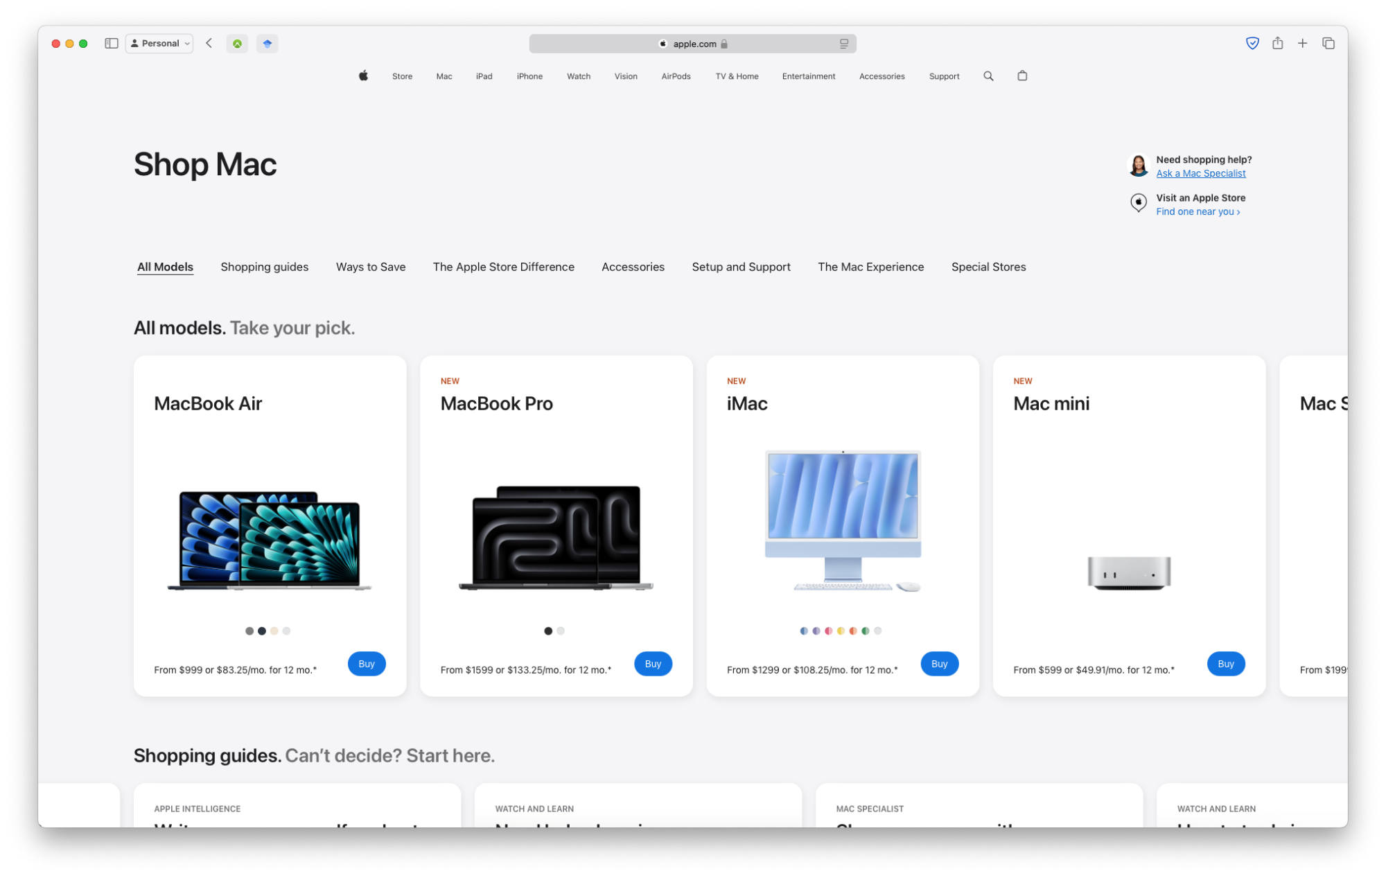Select green iMac color swatch
This screenshot has width=1386, height=878.
point(866,631)
